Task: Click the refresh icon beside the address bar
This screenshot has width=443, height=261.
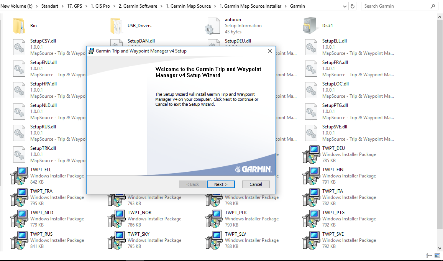Action: tap(353, 6)
